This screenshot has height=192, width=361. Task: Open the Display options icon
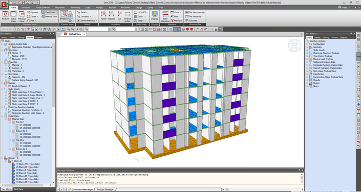coord(155,16)
